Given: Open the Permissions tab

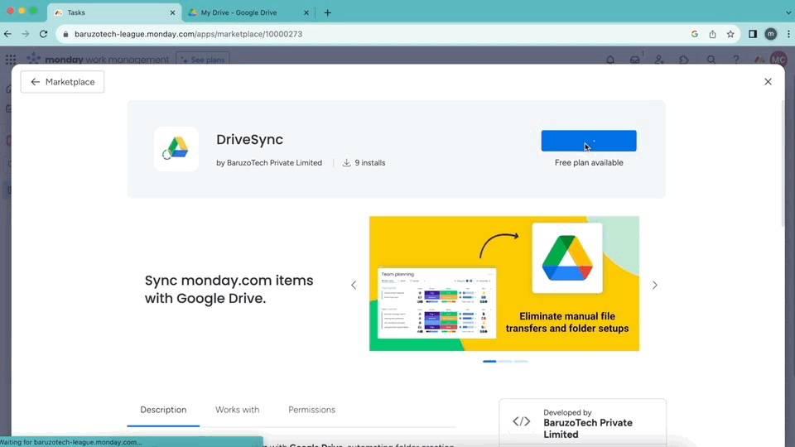Looking at the screenshot, I should coord(312,410).
